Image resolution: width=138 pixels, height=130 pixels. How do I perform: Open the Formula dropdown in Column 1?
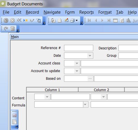coord(85,104)
